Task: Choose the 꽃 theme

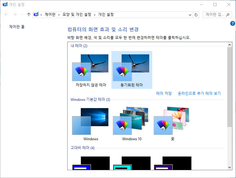Action: pyautogui.click(x=172, y=123)
